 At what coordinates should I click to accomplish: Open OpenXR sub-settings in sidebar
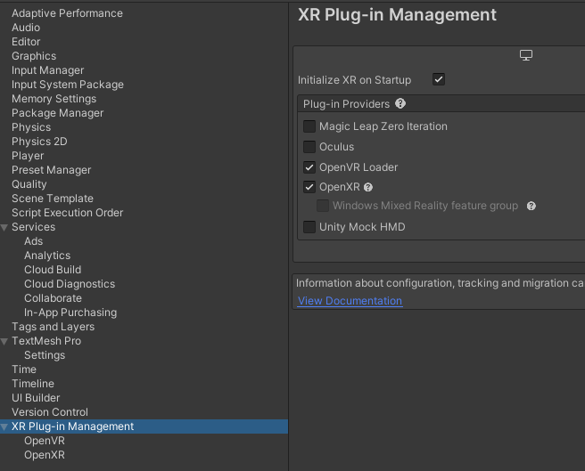tap(45, 455)
